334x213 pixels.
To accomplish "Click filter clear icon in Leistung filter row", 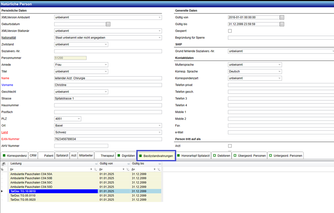I will click(96, 169).
